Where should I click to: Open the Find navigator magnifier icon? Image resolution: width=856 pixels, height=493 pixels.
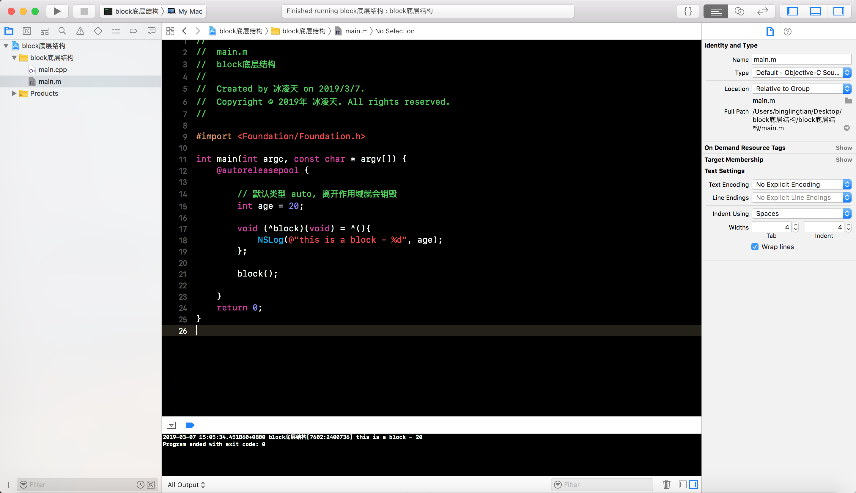pyautogui.click(x=62, y=31)
